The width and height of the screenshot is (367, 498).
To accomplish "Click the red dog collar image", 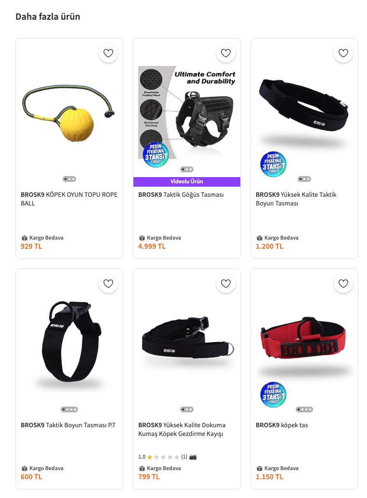I will (303, 338).
